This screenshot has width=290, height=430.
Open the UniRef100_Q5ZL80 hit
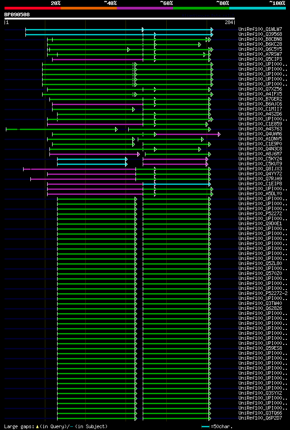point(260,264)
